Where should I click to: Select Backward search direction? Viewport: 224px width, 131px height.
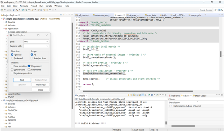(x=12, y=58)
